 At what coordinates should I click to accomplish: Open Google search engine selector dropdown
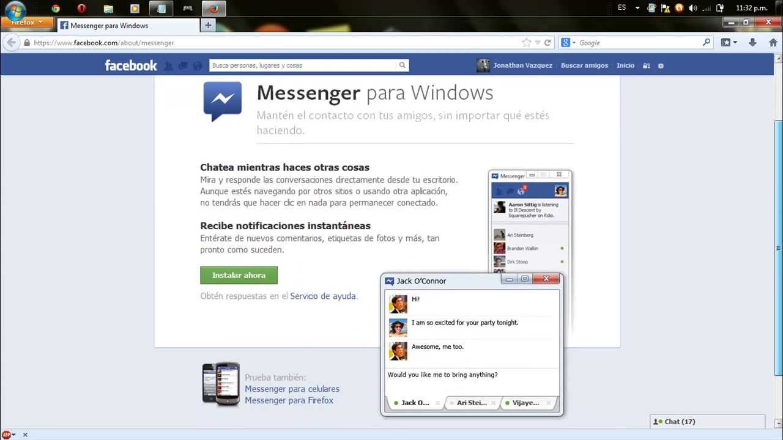click(568, 43)
